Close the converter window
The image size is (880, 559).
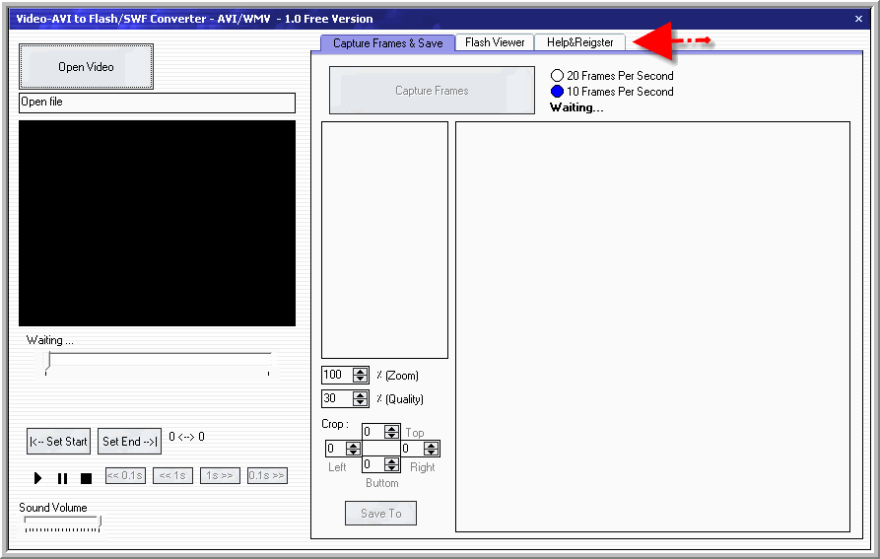click(858, 19)
